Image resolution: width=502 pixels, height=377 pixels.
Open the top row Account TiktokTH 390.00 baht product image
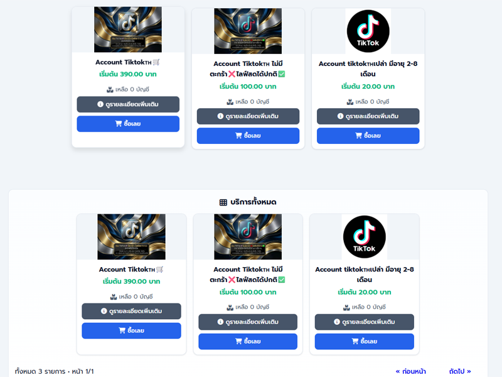click(128, 30)
